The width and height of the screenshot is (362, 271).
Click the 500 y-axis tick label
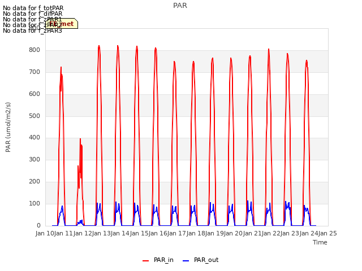pos(35,116)
